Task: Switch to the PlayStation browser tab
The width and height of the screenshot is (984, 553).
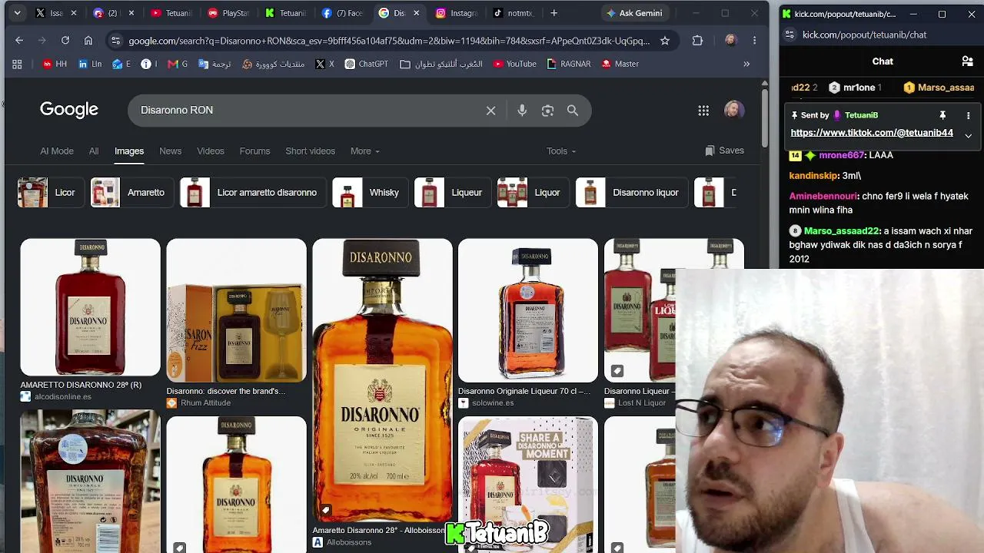Action: [x=229, y=13]
